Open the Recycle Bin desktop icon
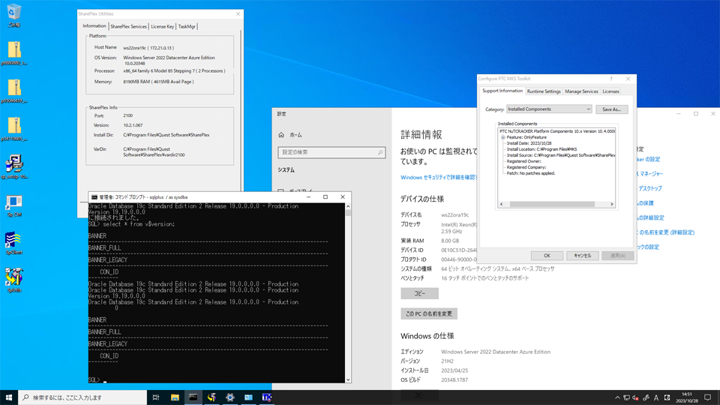This screenshot has height=405, width=720. pyautogui.click(x=14, y=15)
